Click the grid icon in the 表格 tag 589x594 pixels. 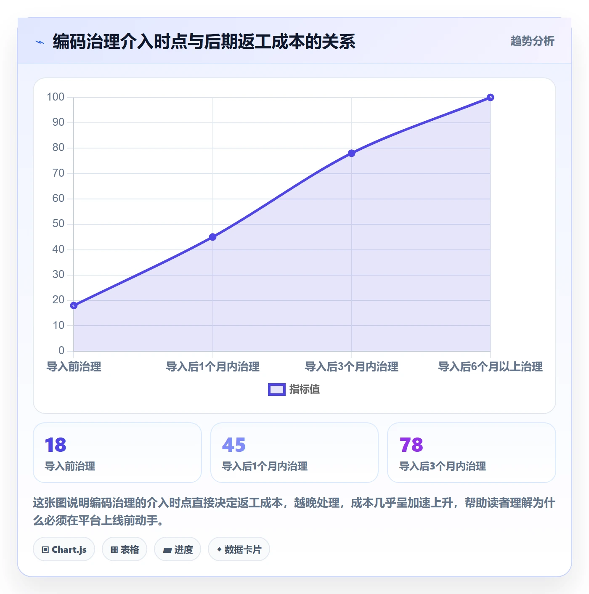[114, 550]
